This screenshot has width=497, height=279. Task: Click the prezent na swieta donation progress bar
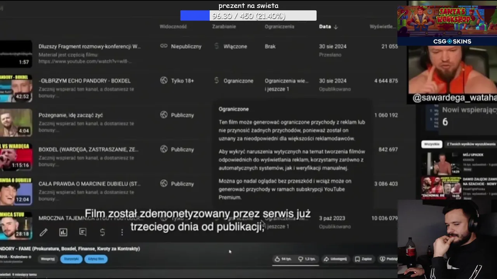pos(248,15)
